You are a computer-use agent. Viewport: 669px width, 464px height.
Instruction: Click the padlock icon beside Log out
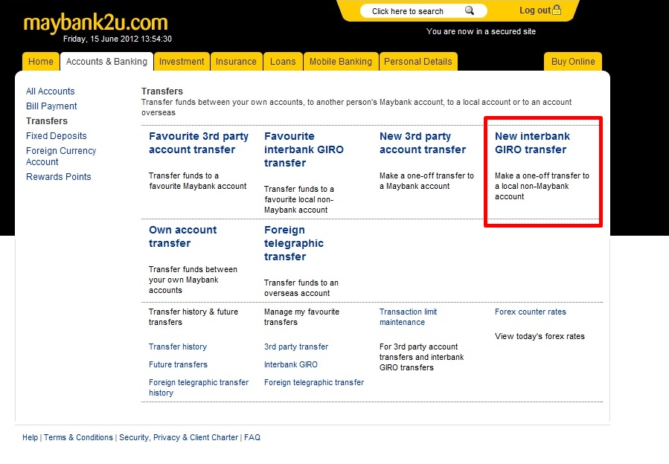coord(557,10)
